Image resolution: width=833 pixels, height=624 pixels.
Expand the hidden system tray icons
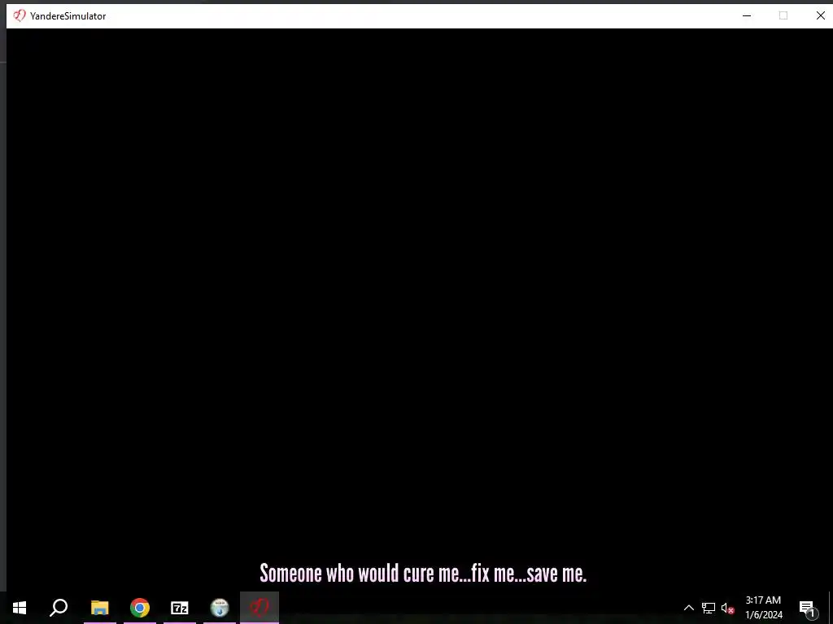tap(688, 608)
